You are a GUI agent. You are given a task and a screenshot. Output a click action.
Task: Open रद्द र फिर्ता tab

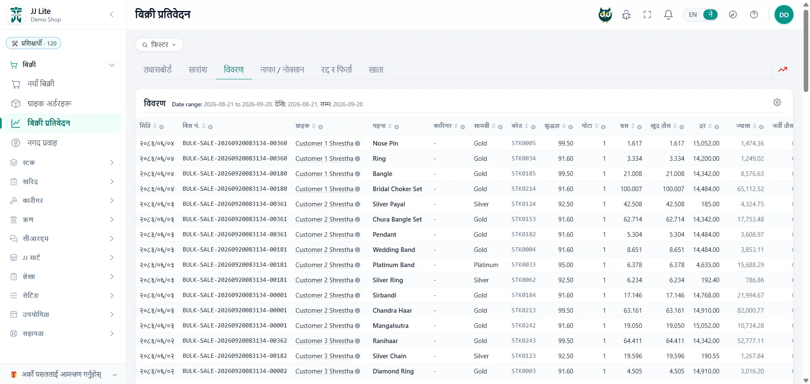336,70
